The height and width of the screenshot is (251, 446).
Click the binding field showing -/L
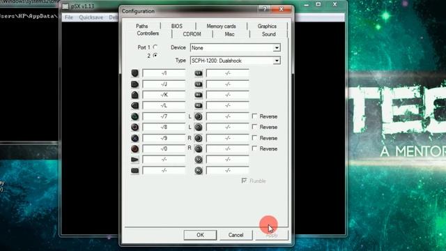(164, 105)
